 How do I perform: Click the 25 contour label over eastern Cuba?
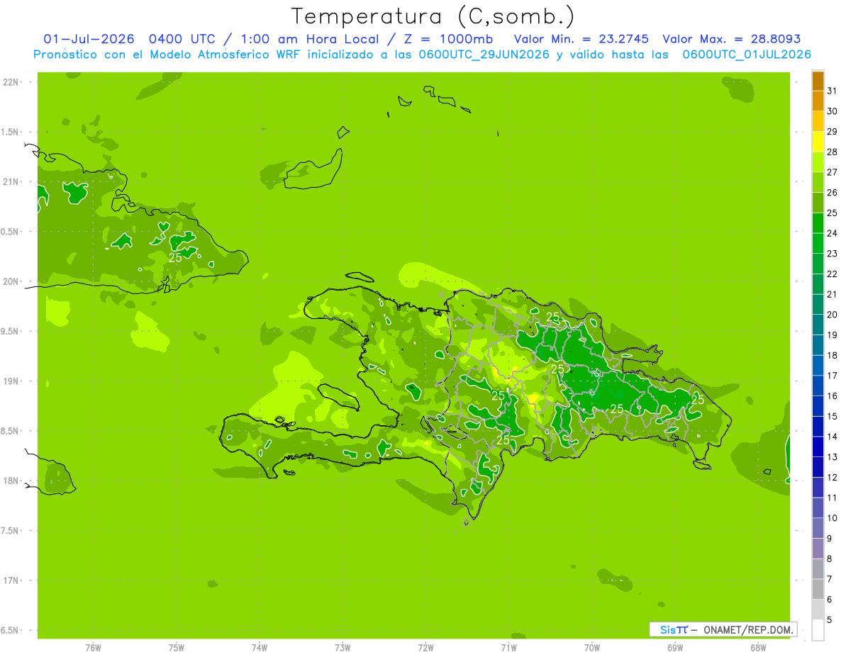click(x=174, y=257)
